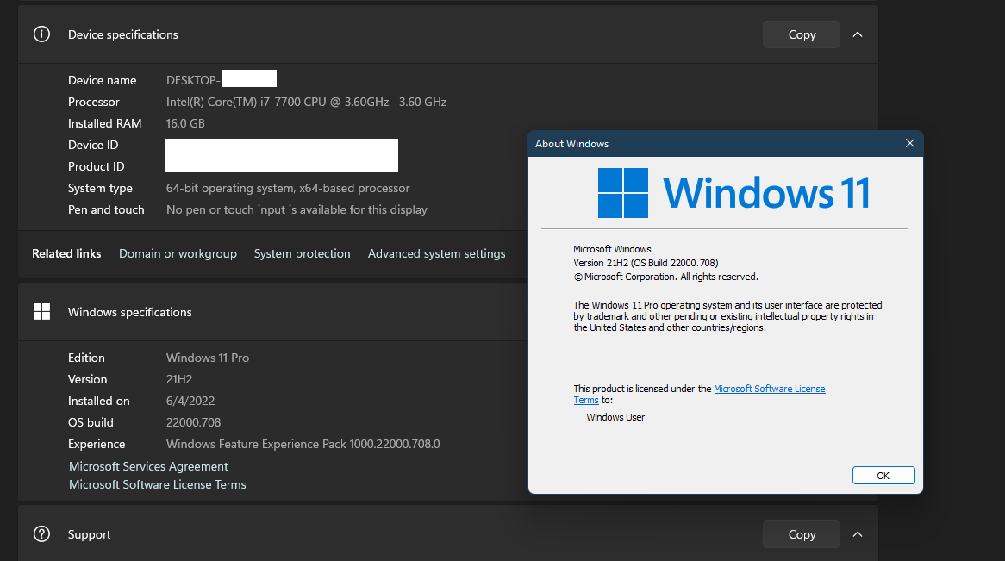The image size is (1005, 561).
Task: Click the Device specifications header title
Action: click(123, 34)
